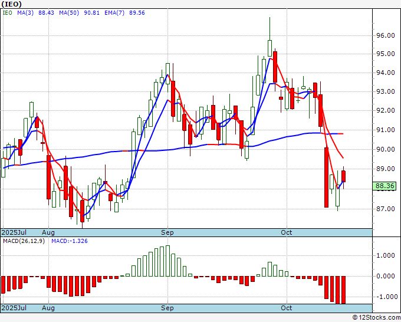Click the 87.00 price axis label

[x=386, y=209]
